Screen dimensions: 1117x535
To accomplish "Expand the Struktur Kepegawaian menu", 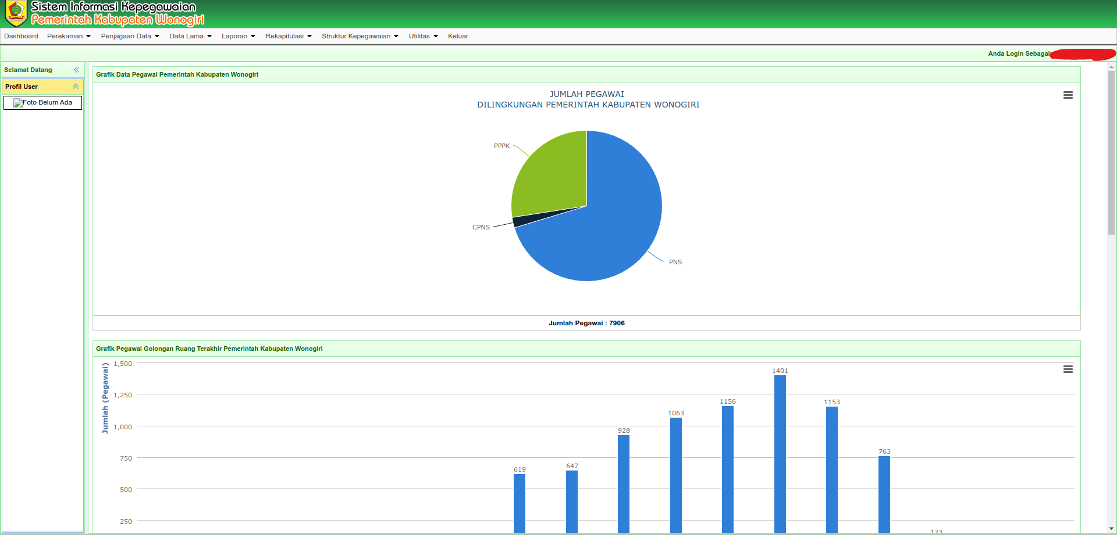I will click(360, 36).
